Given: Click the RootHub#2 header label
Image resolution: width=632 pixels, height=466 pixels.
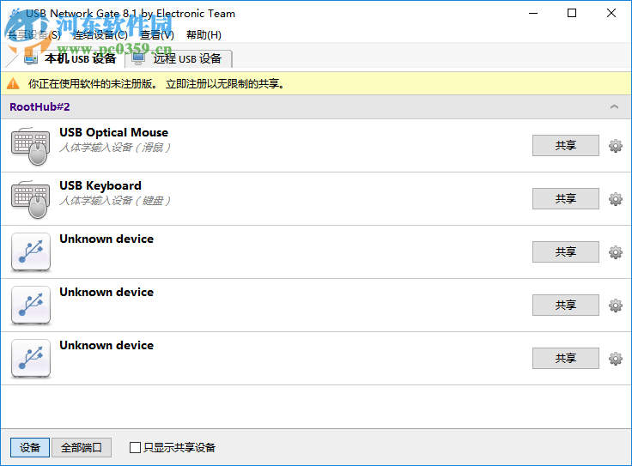Looking at the screenshot, I should coord(39,106).
